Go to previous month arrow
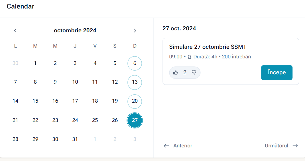 tap(15, 31)
